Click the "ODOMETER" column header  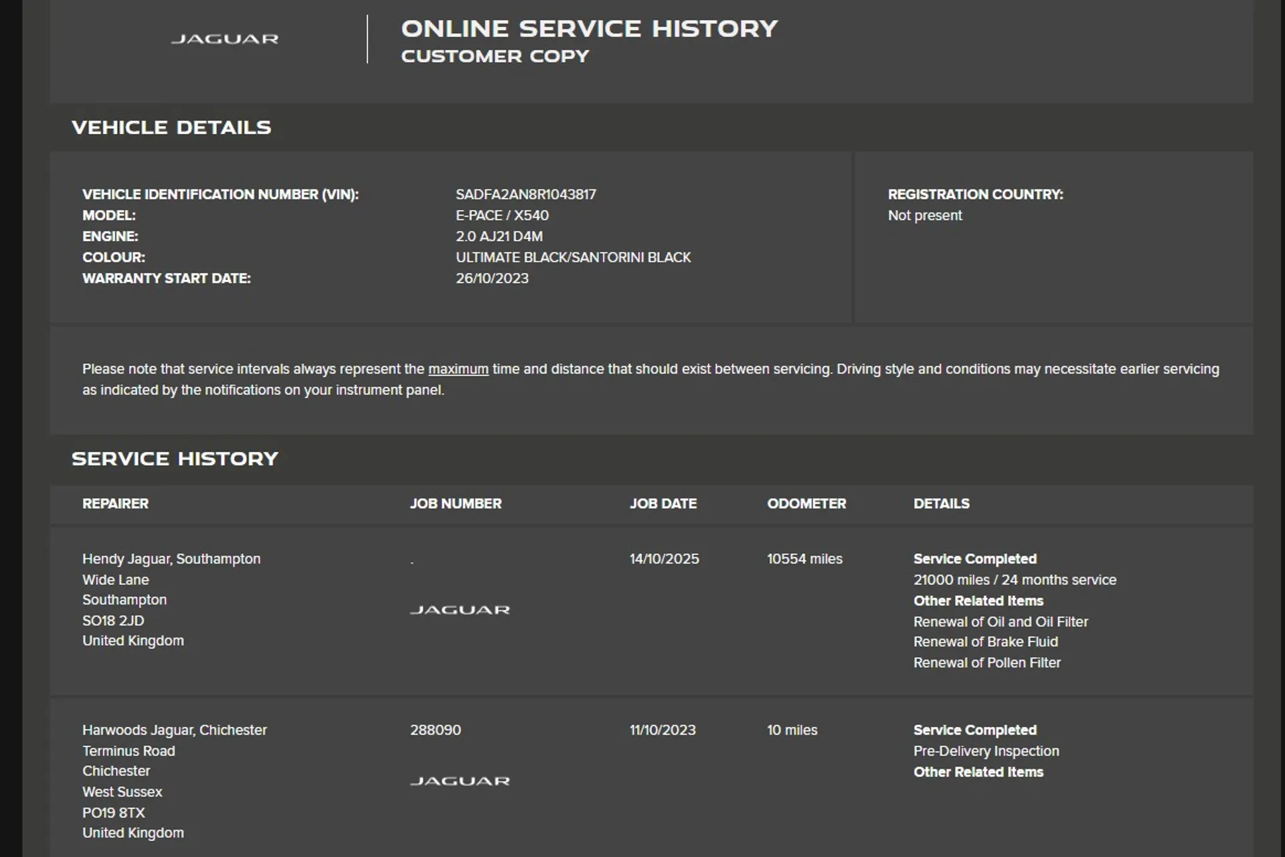tap(806, 503)
